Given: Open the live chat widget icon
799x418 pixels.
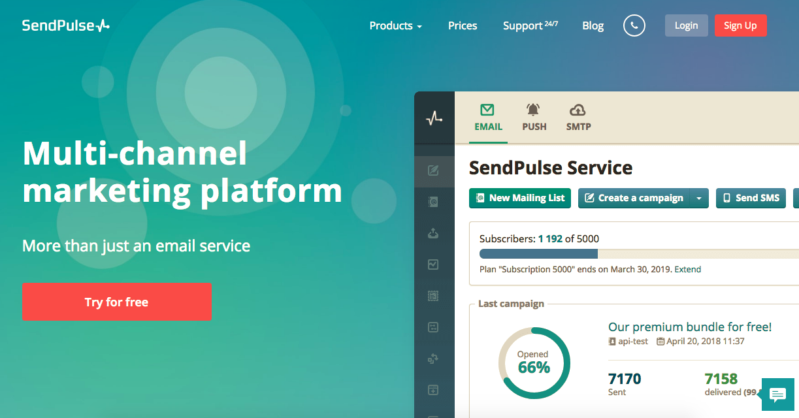Looking at the screenshot, I should click(777, 394).
